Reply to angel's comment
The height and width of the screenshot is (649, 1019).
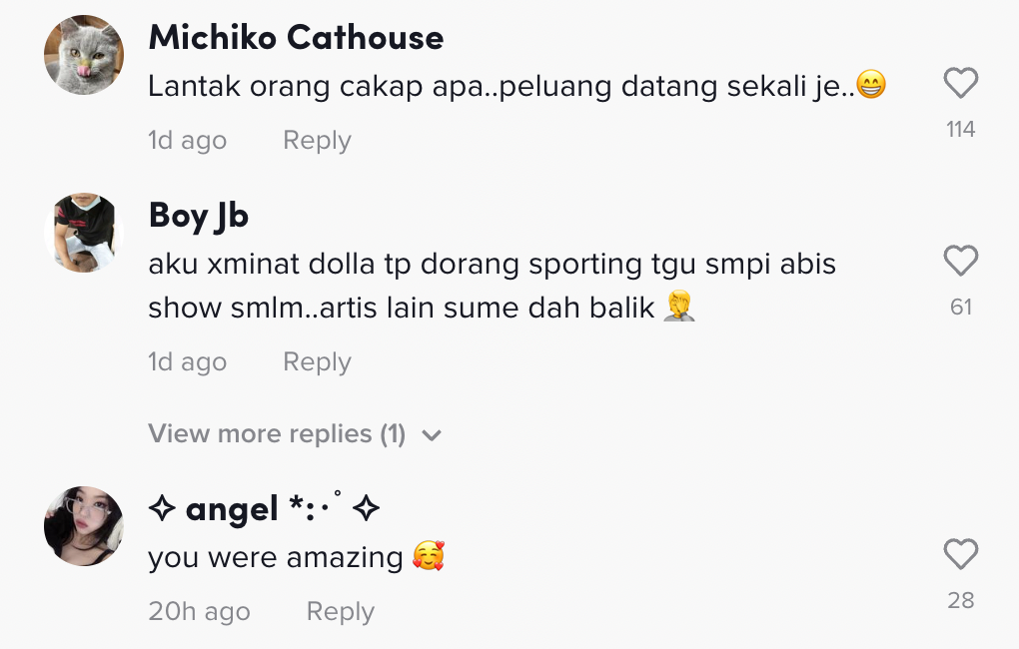coord(340,612)
